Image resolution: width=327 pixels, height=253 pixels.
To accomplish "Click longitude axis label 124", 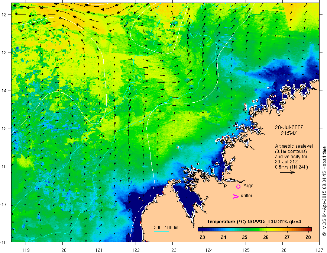I will [x=209, y=250].
